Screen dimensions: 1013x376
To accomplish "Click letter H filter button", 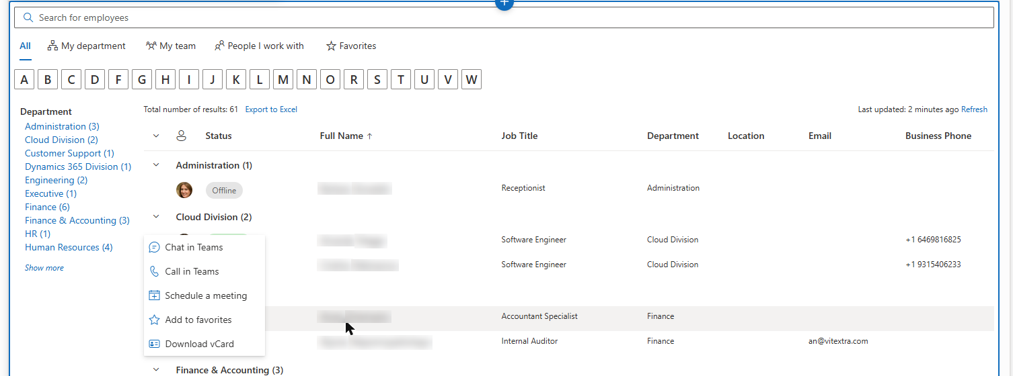I will pos(165,80).
